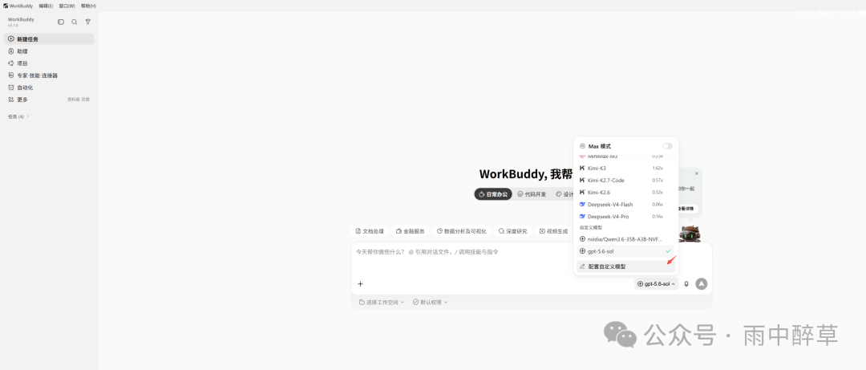Viewport: 866px width, 370px height.
Task: Open the 资料库 link beside 更多
Action: (x=74, y=100)
